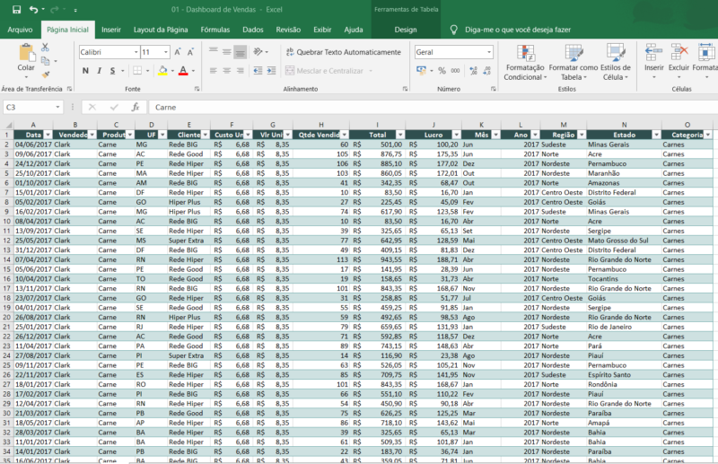
Task: Open the Fórmulas tab
Action: click(x=215, y=30)
